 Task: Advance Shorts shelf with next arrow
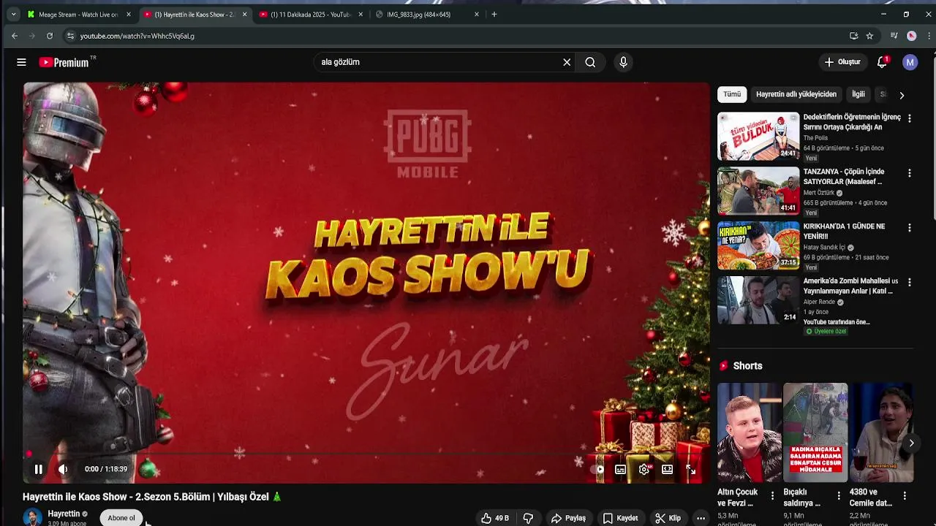[911, 443]
